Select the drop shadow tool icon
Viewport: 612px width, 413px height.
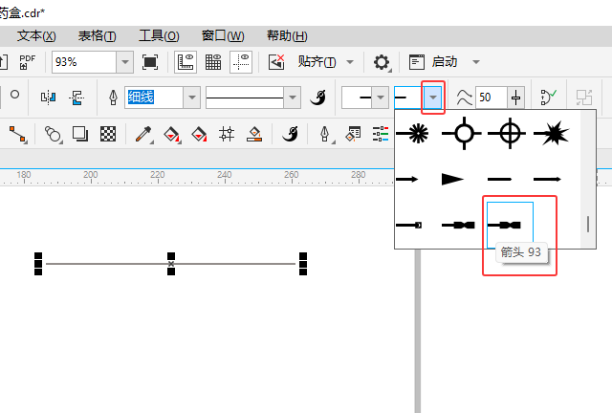pyautogui.click(x=80, y=134)
